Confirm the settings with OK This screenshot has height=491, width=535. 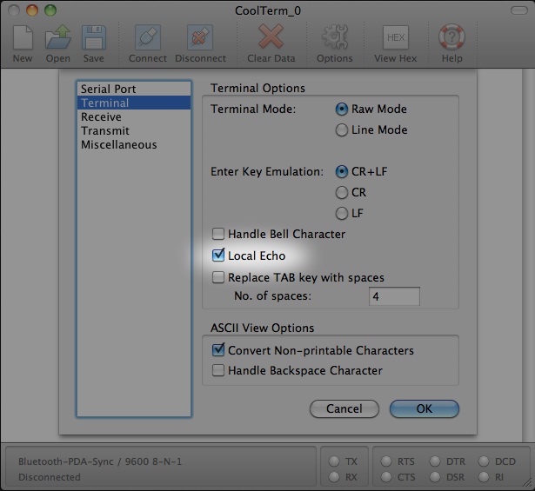point(425,408)
